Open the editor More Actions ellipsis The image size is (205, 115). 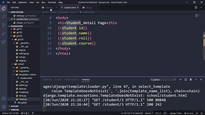(201, 7)
